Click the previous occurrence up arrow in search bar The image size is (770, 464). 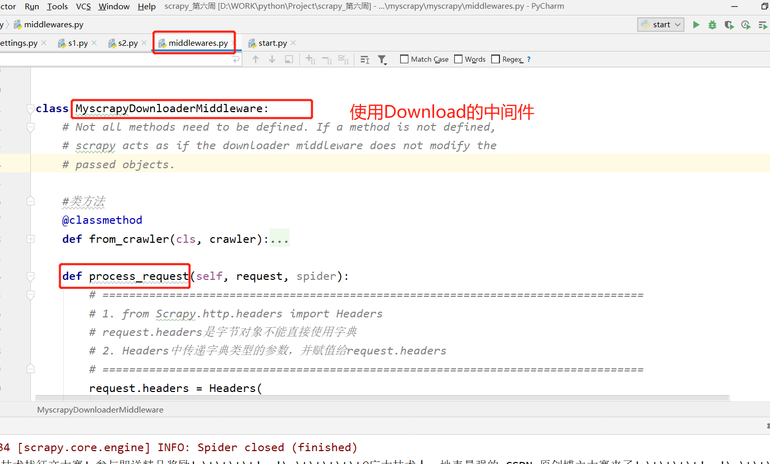[x=256, y=59]
